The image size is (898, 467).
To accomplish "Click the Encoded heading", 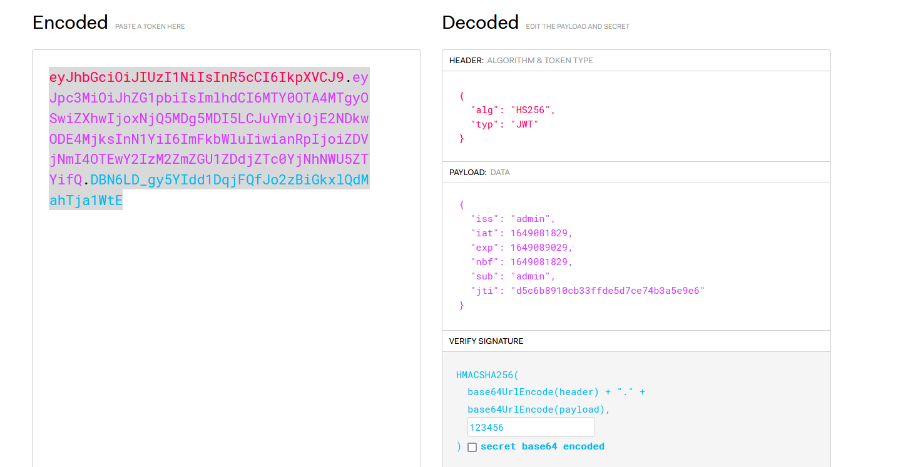I will (70, 23).
